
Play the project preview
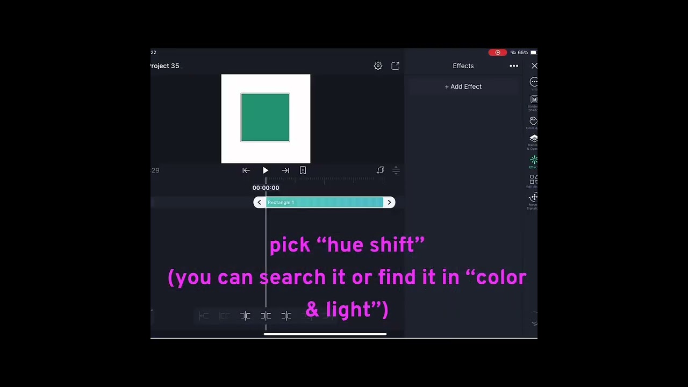tap(266, 170)
